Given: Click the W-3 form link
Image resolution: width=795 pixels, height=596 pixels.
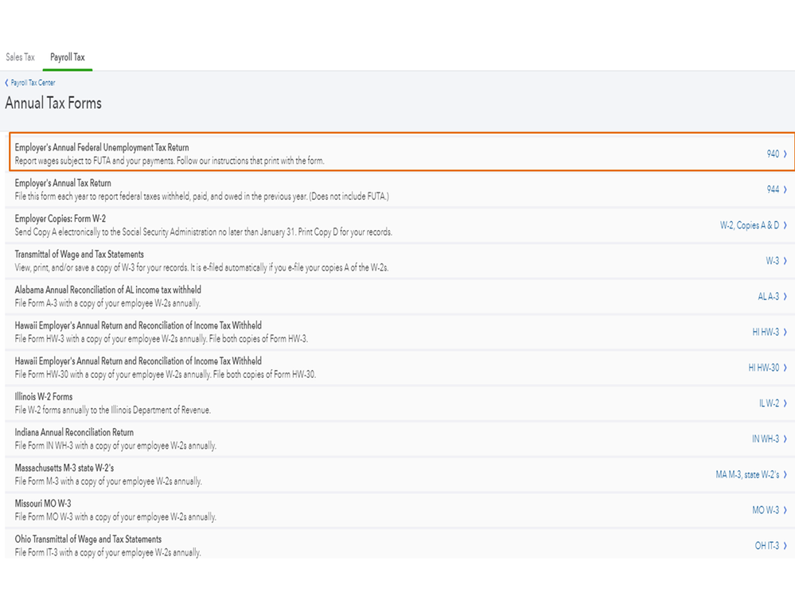Looking at the screenshot, I should (x=773, y=261).
